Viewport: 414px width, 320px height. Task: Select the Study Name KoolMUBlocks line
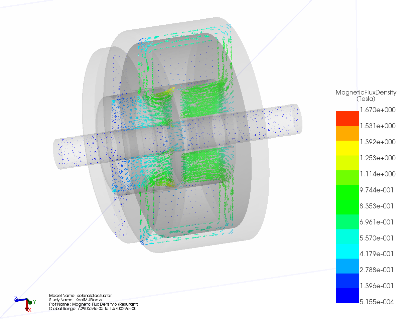click(76, 300)
